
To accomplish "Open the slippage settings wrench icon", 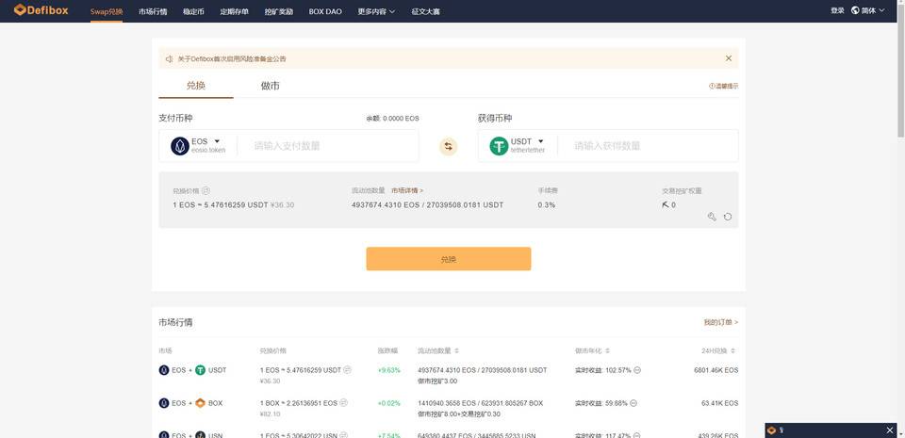I will pos(713,217).
